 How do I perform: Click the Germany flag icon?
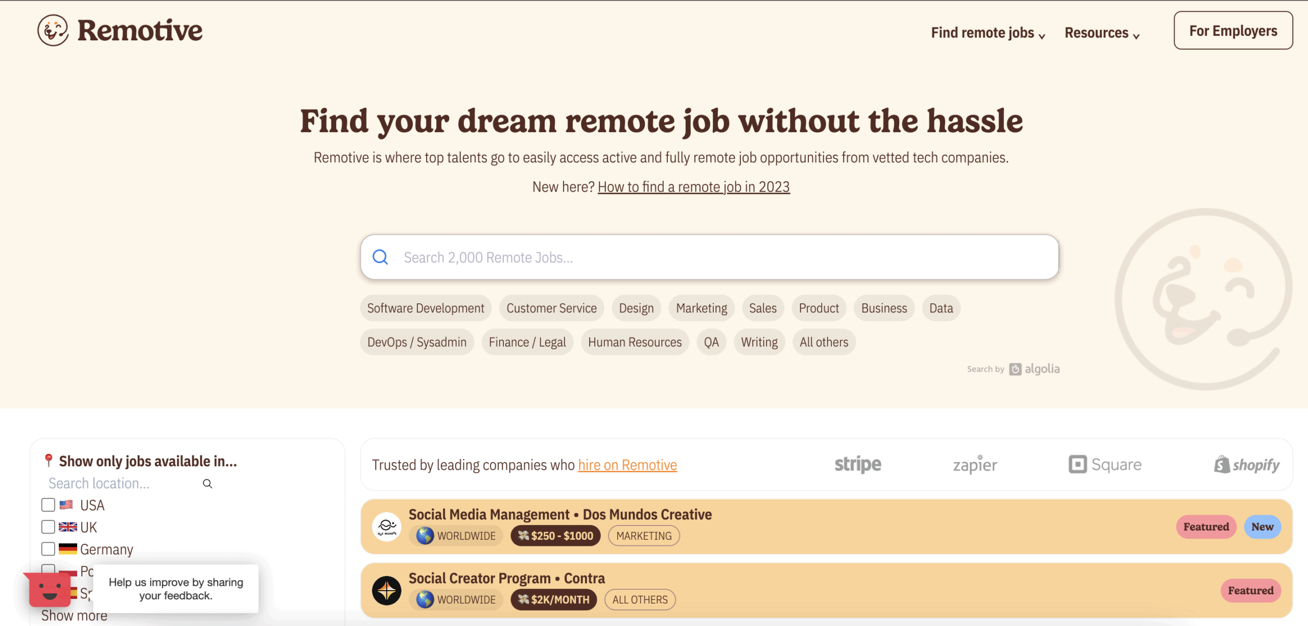(67, 549)
